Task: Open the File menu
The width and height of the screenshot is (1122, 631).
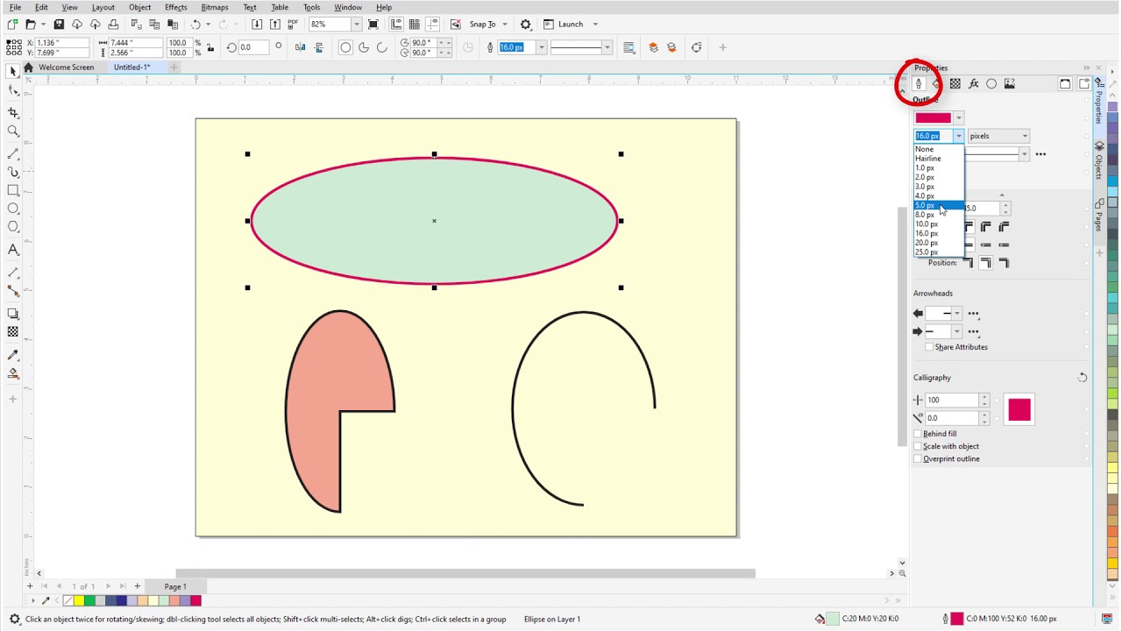Action: tap(15, 7)
